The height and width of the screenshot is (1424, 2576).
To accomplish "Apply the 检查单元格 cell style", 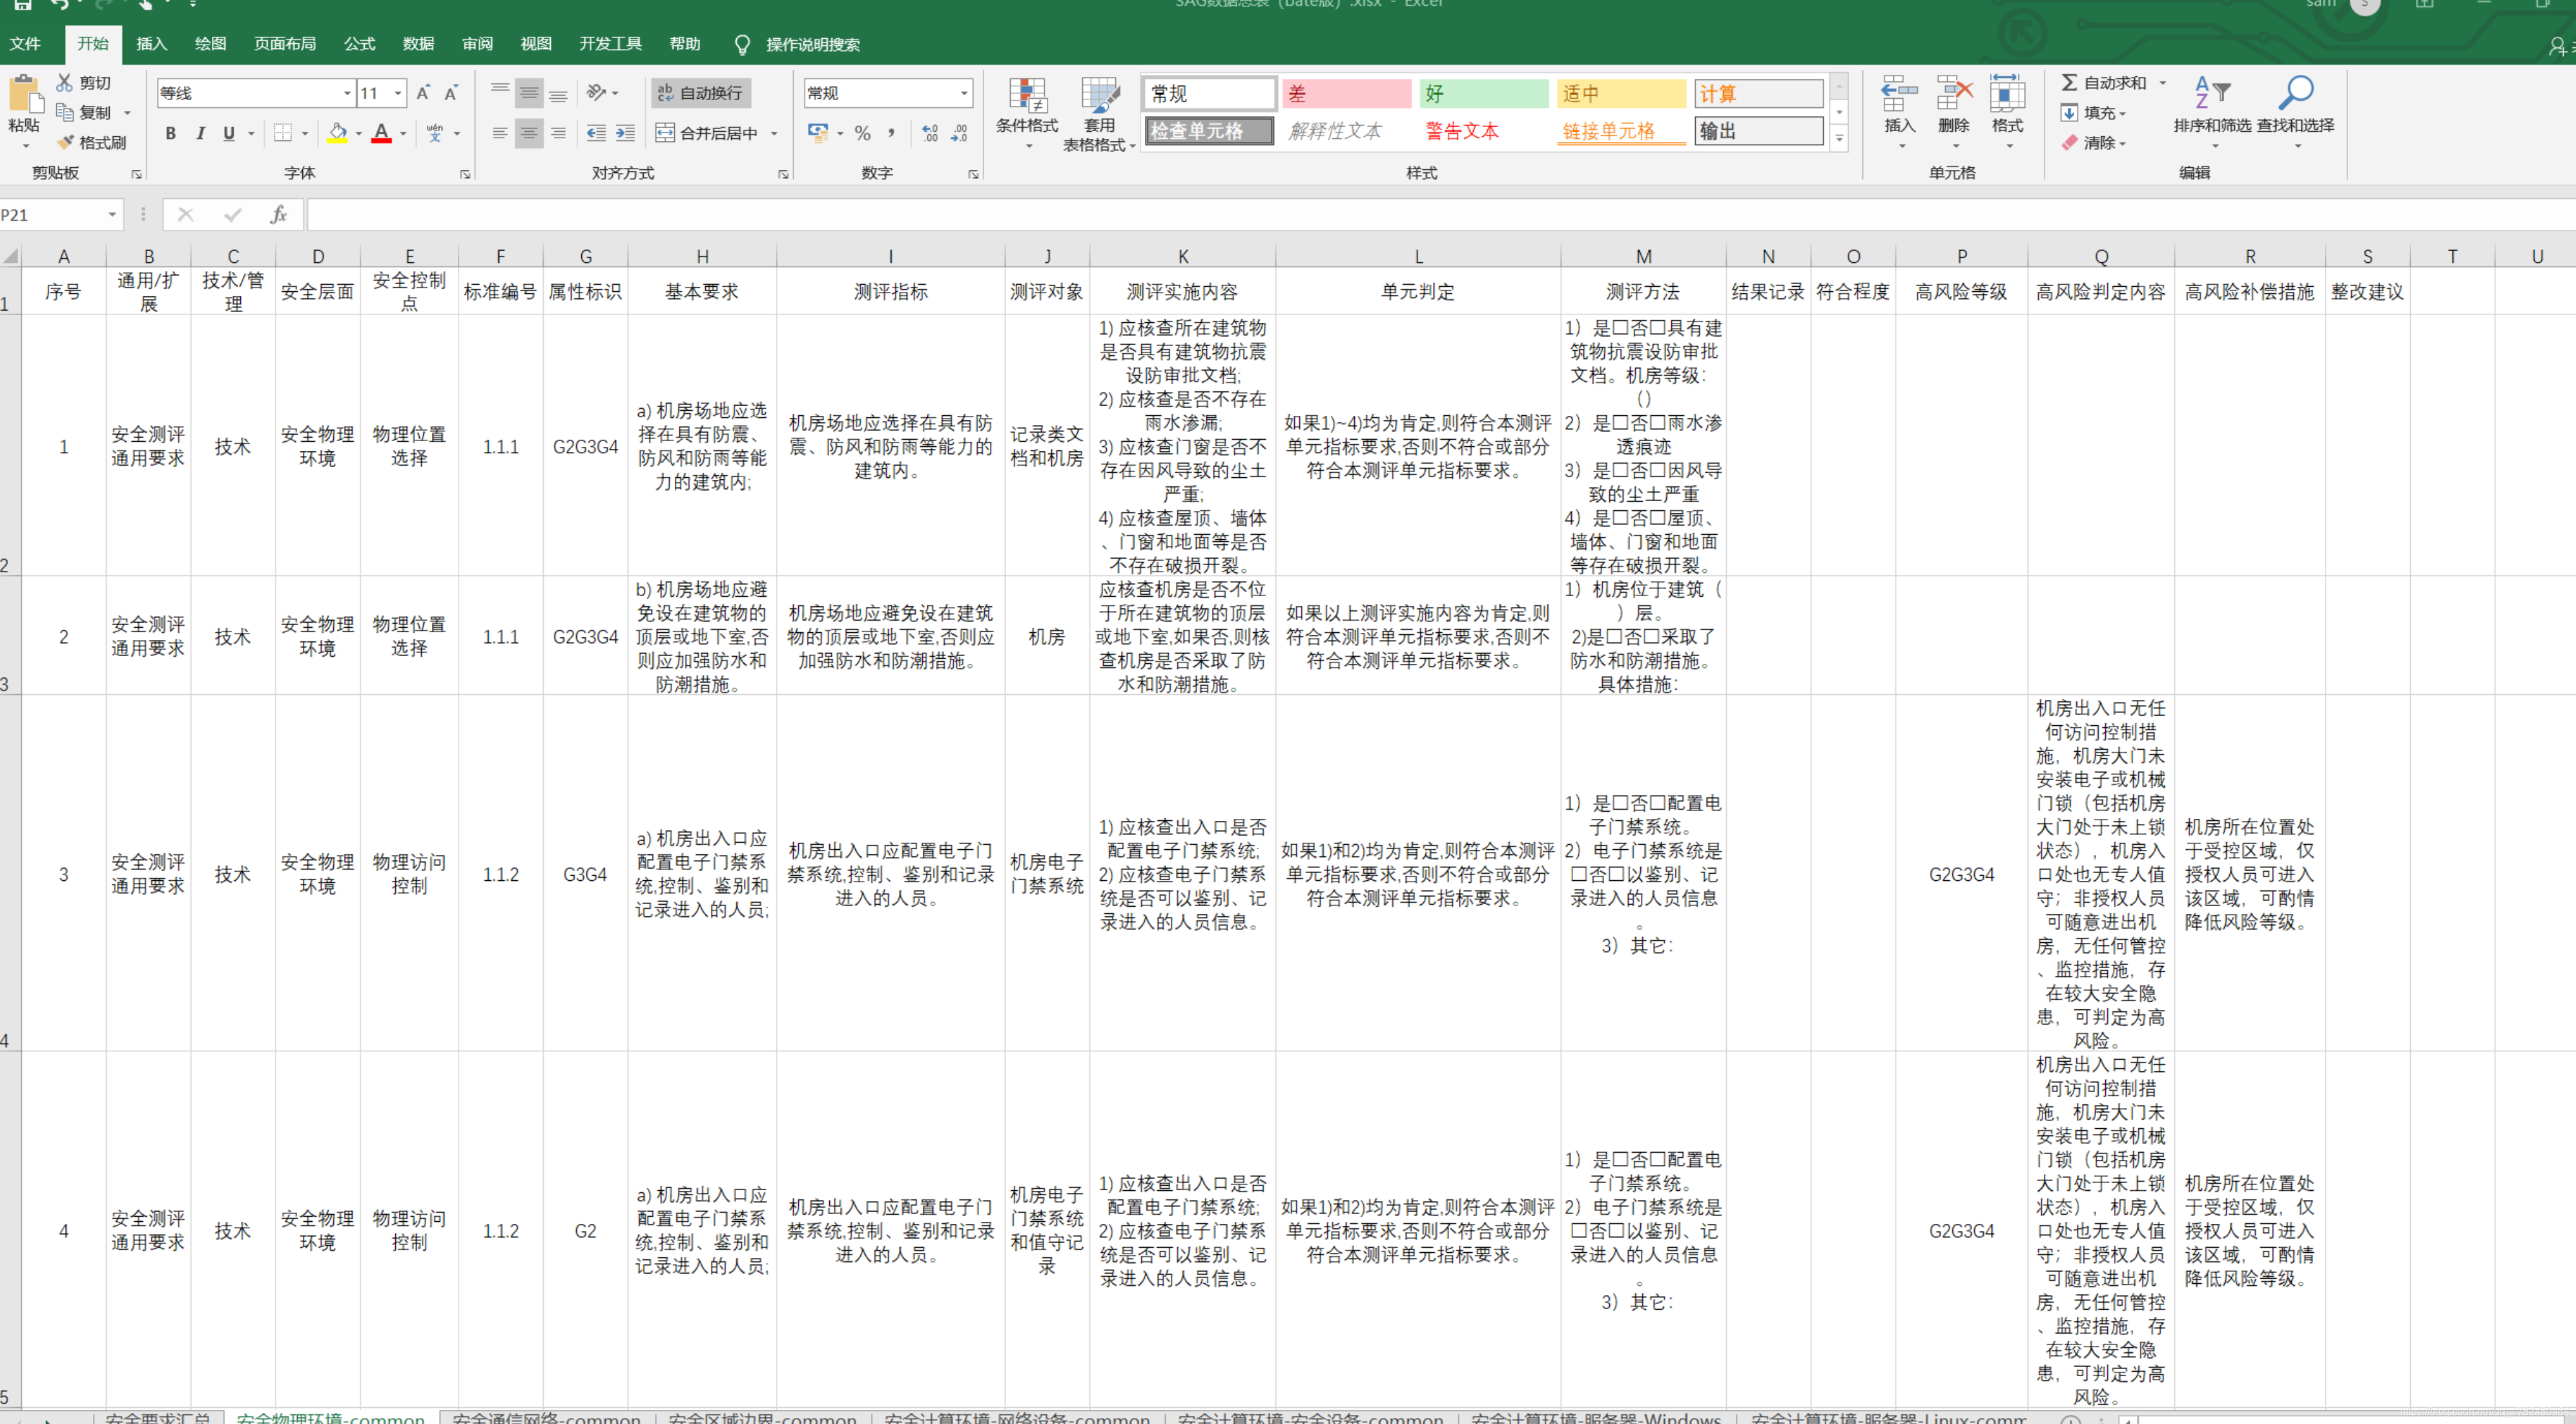I will tap(1209, 131).
